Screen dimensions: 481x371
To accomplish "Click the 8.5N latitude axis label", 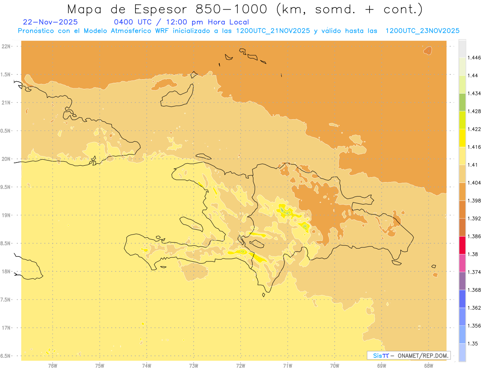I will pyautogui.click(x=6, y=243).
